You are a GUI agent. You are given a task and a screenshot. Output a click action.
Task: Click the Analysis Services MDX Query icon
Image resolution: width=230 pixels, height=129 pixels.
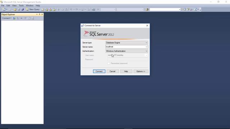46,10
